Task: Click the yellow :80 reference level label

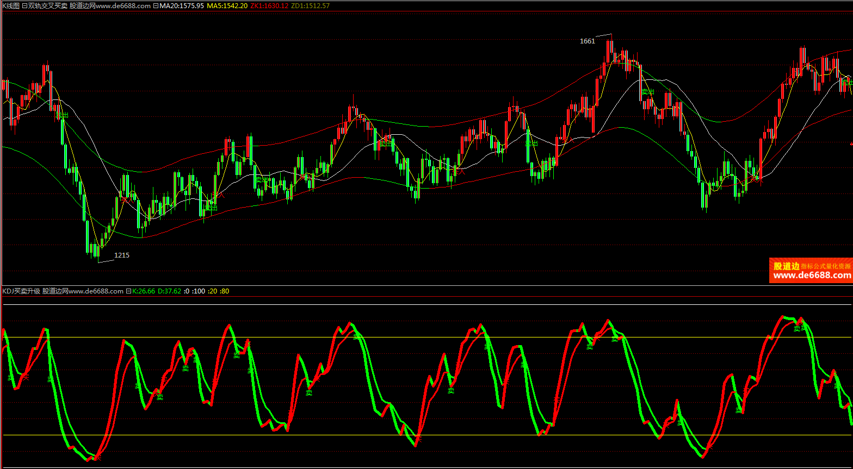Action: (x=224, y=291)
